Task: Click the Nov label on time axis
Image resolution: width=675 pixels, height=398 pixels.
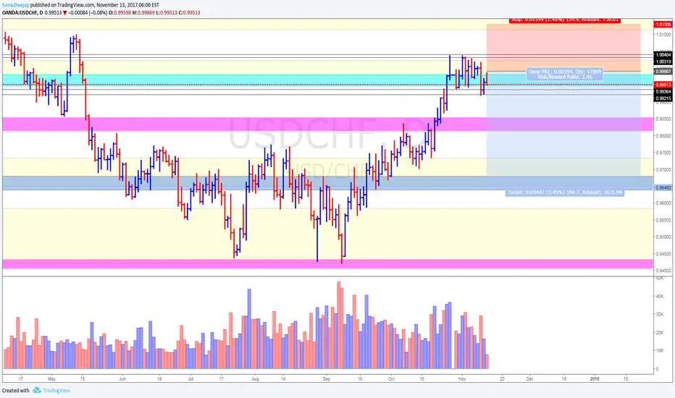Action: 462,379
